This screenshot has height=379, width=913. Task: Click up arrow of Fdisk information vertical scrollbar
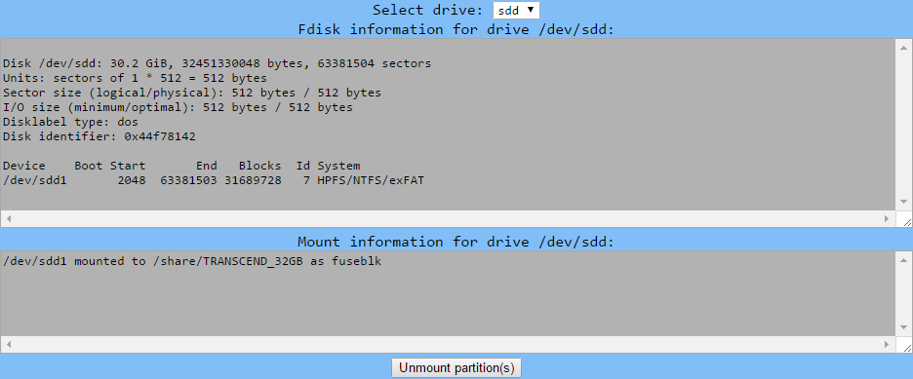(x=903, y=48)
